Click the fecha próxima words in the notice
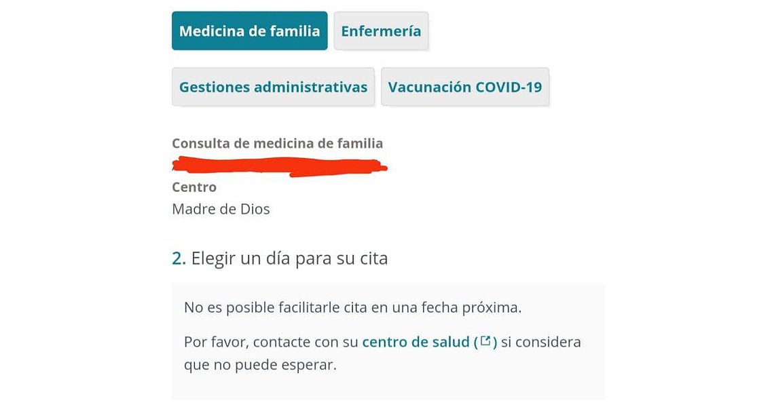This screenshot has width=774, height=407. (x=471, y=307)
